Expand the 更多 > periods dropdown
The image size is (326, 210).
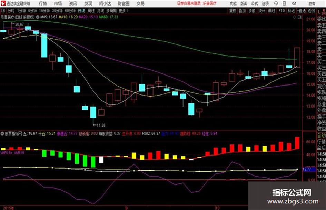pyautogui.click(x=124, y=11)
